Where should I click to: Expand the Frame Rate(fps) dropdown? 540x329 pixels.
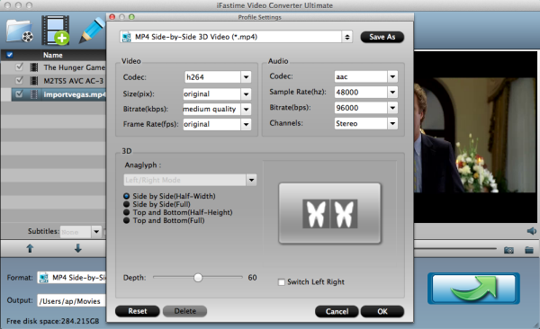click(x=246, y=124)
